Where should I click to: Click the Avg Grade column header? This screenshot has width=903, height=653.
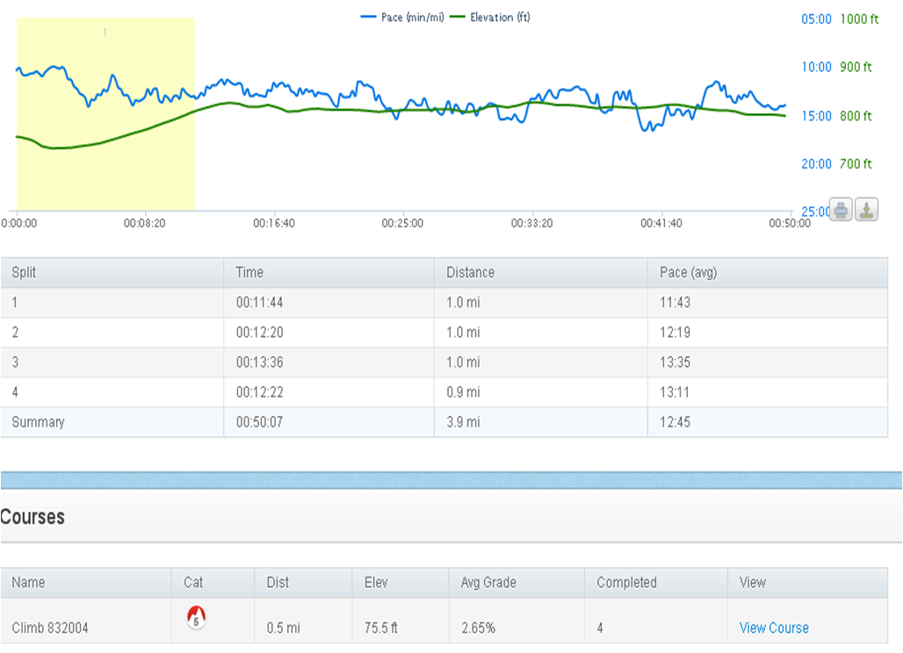click(x=488, y=583)
